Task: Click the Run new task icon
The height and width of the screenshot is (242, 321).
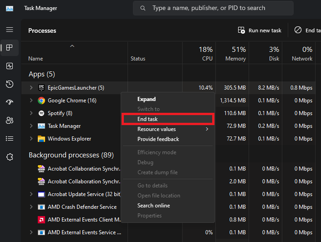Action: tap(241, 30)
